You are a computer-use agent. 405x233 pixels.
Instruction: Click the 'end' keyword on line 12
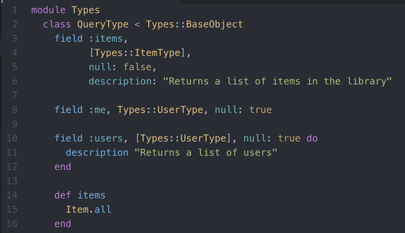click(63, 167)
